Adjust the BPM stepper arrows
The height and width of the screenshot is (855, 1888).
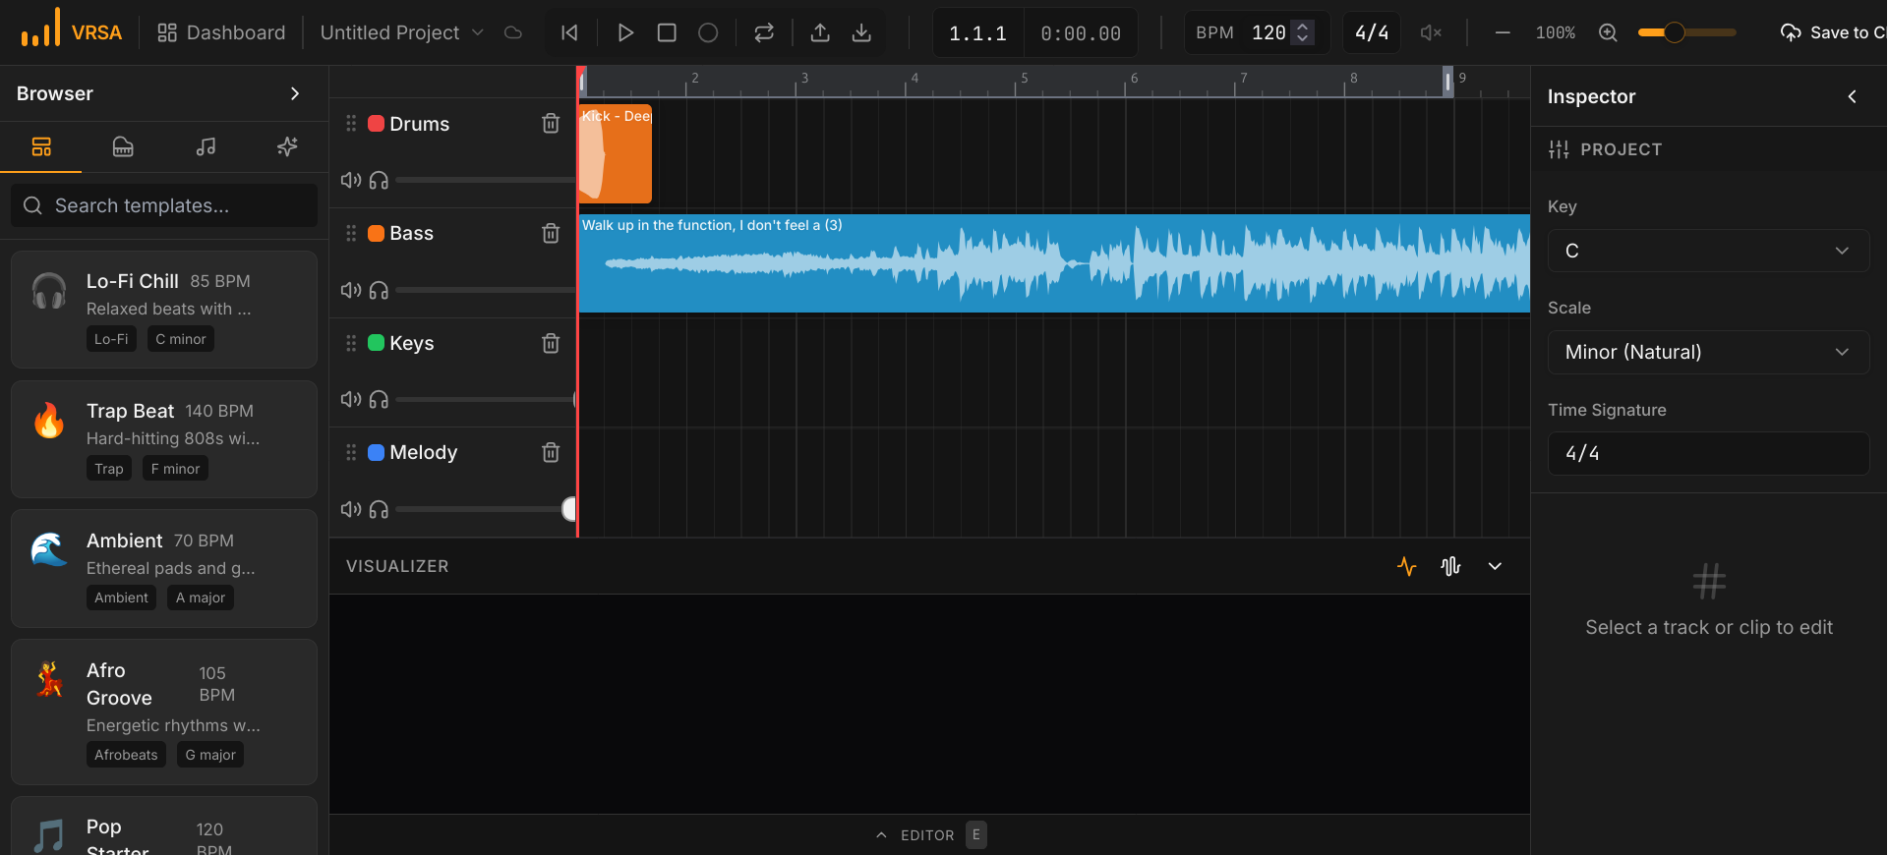point(1303,32)
